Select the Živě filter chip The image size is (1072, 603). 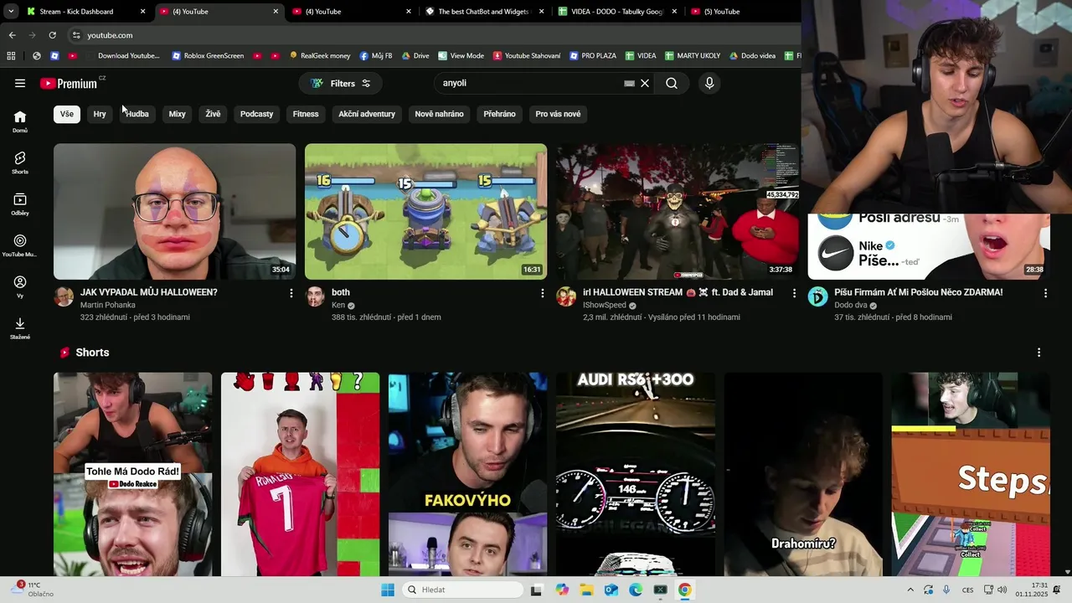pyautogui.click(x=214, y=114)
